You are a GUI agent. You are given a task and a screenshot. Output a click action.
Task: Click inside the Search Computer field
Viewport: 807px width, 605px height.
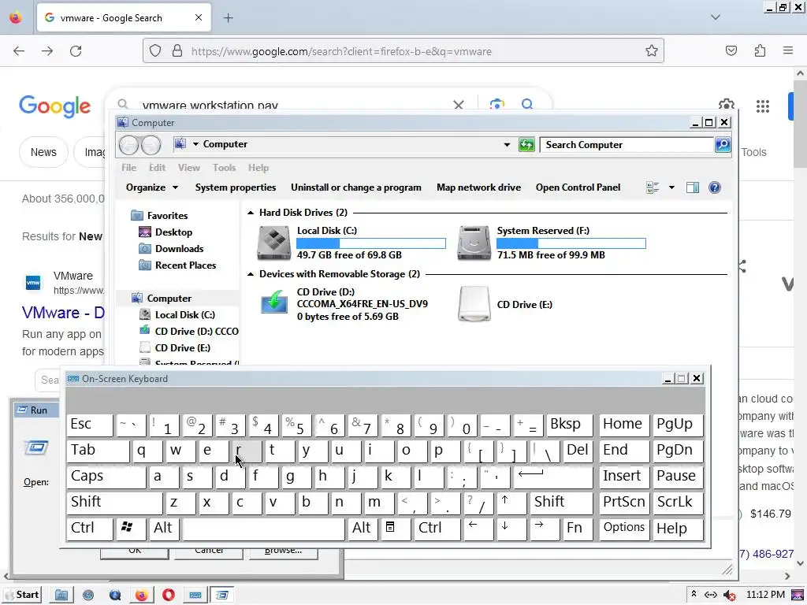coord(627,145)
